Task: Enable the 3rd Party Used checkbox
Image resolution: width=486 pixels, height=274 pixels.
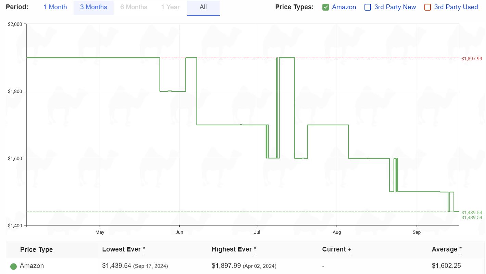Action: 427,7
